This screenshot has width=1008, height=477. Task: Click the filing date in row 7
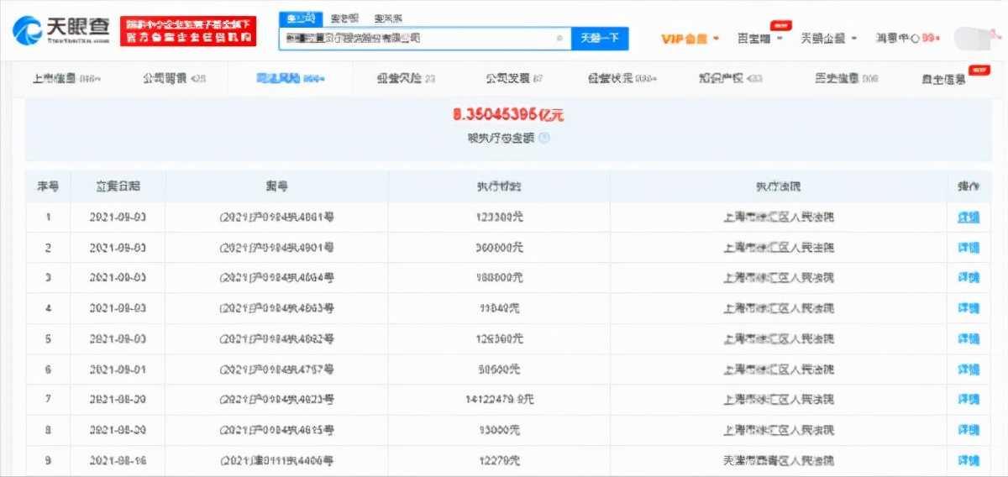click(118, 400)
